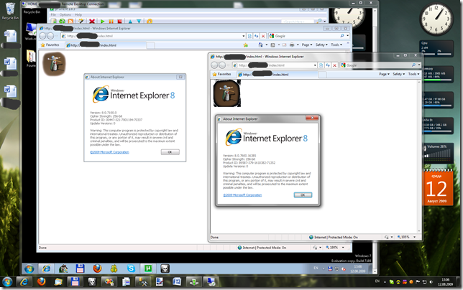Click Recycle Bin on local desktop
This screenshot has height=290, width=463.
(x=10, y=11)
